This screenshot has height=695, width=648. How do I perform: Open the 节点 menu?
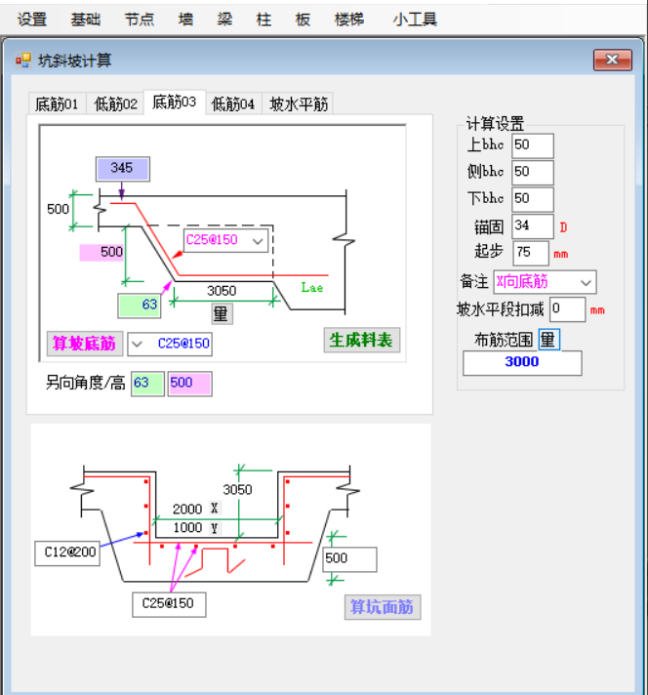140,20
